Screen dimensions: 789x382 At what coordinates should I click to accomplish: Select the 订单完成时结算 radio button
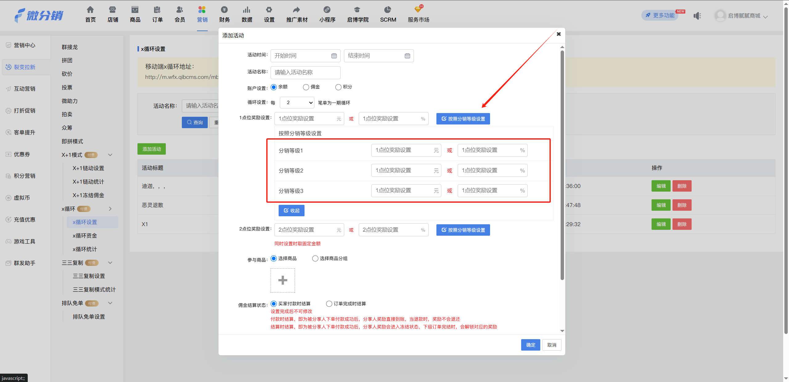[x=329, y=304]
